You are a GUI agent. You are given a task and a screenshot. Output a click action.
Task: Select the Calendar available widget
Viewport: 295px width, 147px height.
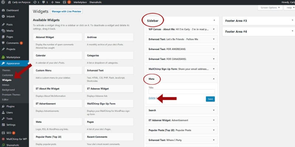(x=58, y=55)
